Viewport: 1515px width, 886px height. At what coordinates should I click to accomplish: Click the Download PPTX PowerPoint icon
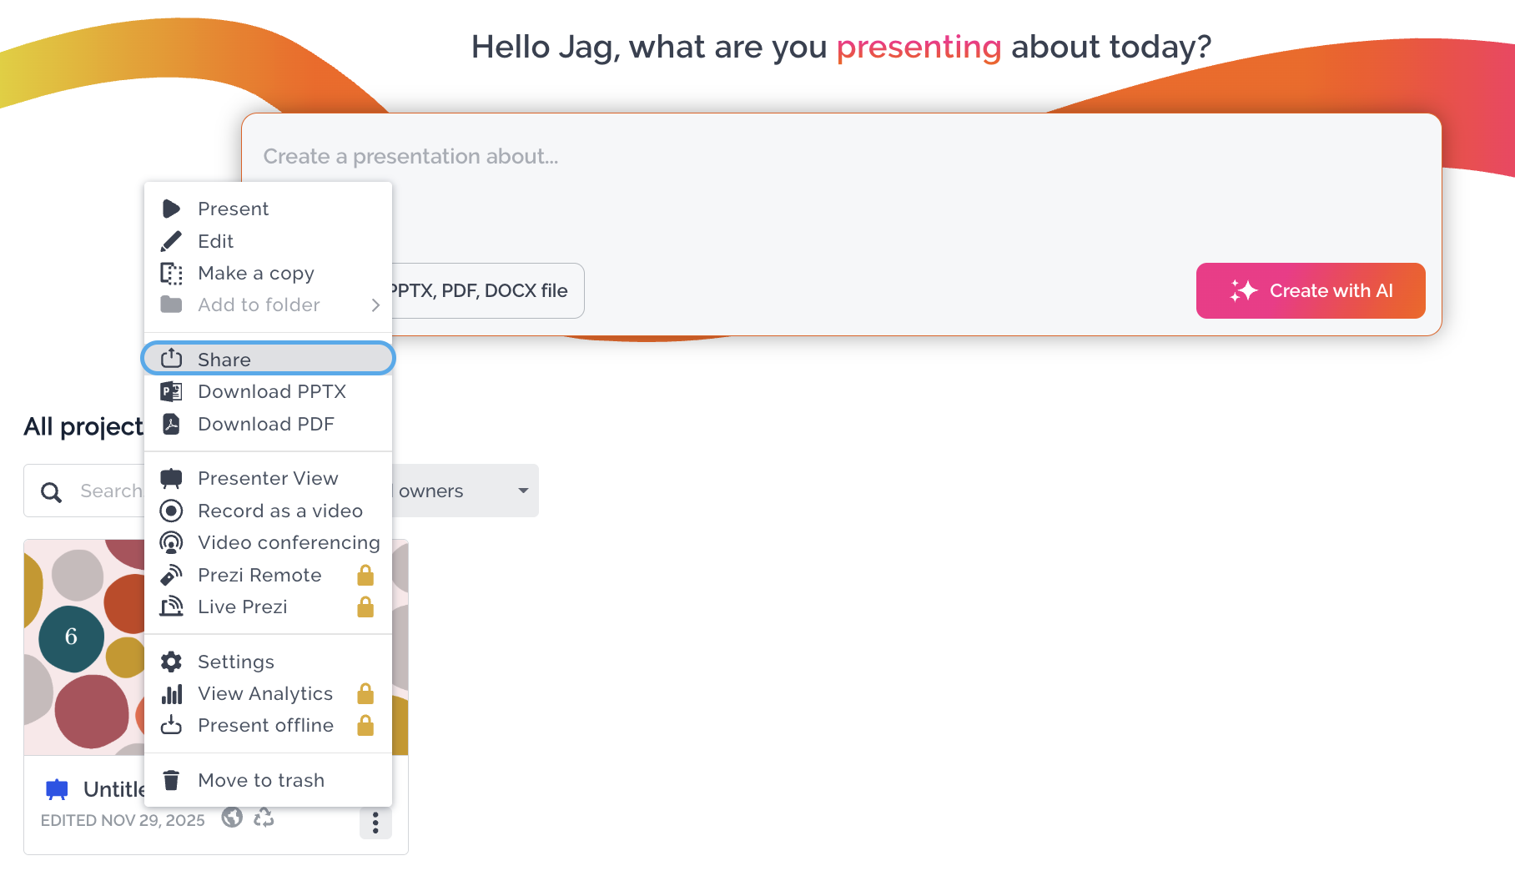(x=171, y=391)
